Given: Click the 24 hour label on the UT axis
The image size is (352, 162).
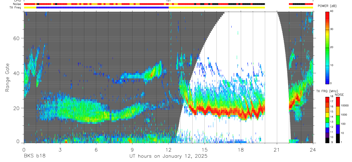Looking at the screenshot, I should pos(313,149).
